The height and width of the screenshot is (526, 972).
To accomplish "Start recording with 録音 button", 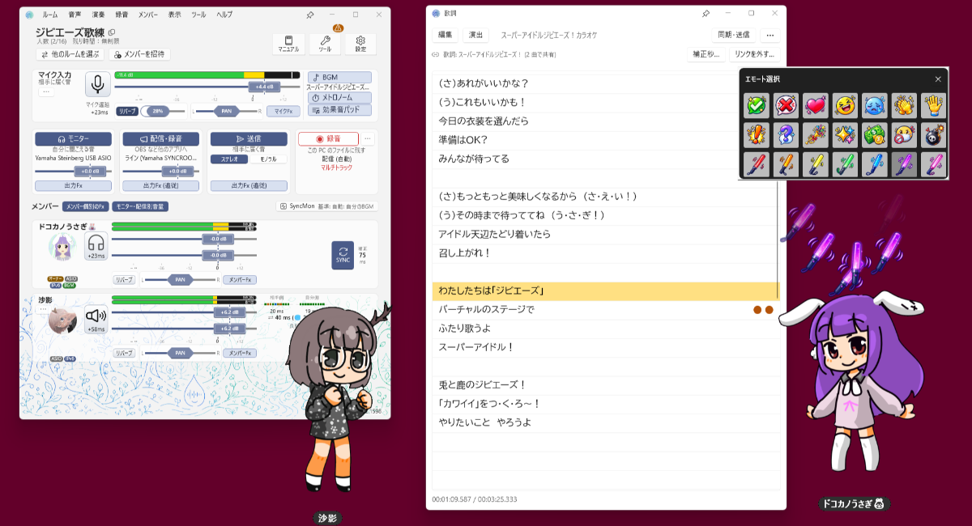I will [x=328, y=139].
